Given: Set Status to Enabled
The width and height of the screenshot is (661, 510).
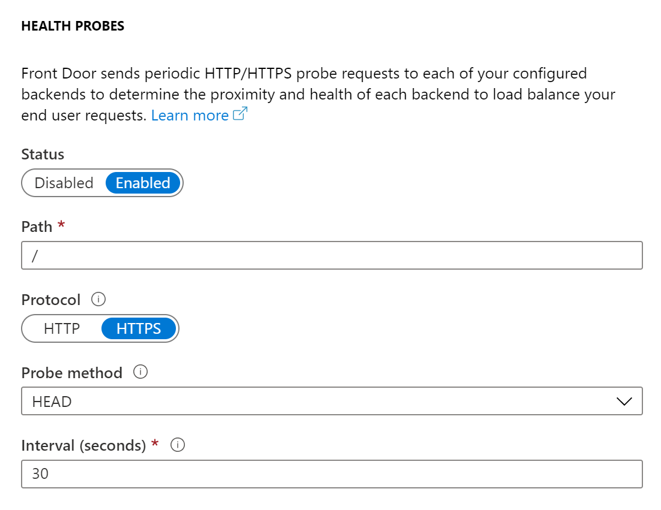Looking at the screenshot, I should tap(143, 183).
